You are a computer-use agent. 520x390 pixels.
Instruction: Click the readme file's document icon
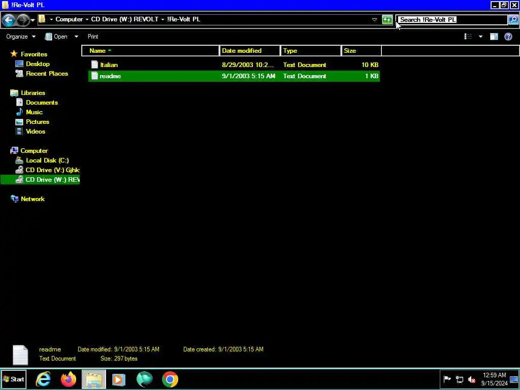click(x=94, y=76)
